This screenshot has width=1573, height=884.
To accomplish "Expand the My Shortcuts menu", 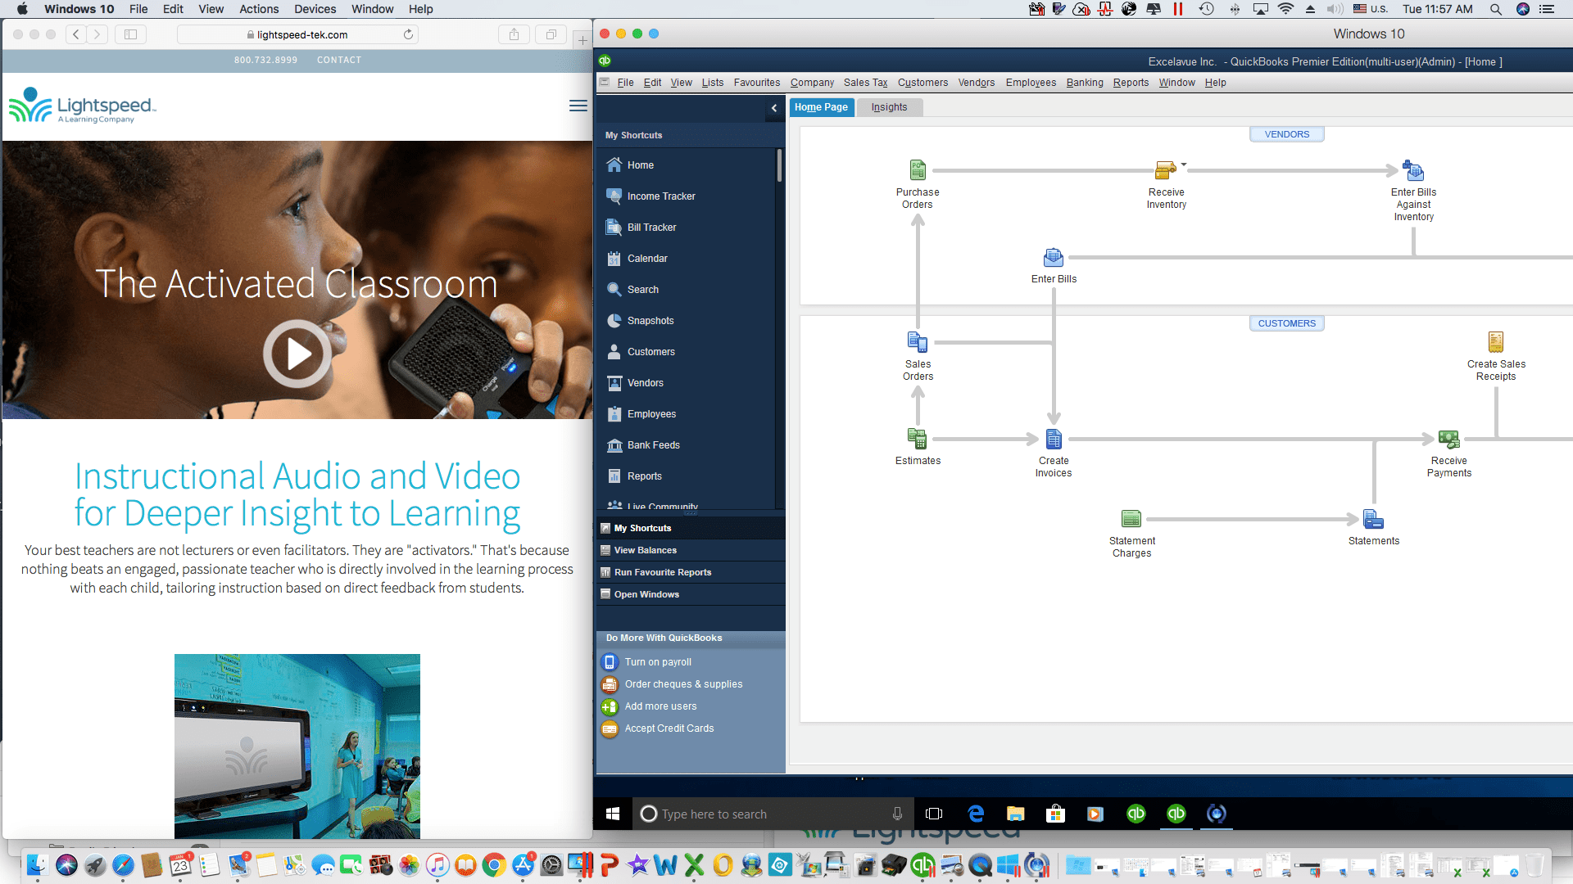I will click(643, 528).
